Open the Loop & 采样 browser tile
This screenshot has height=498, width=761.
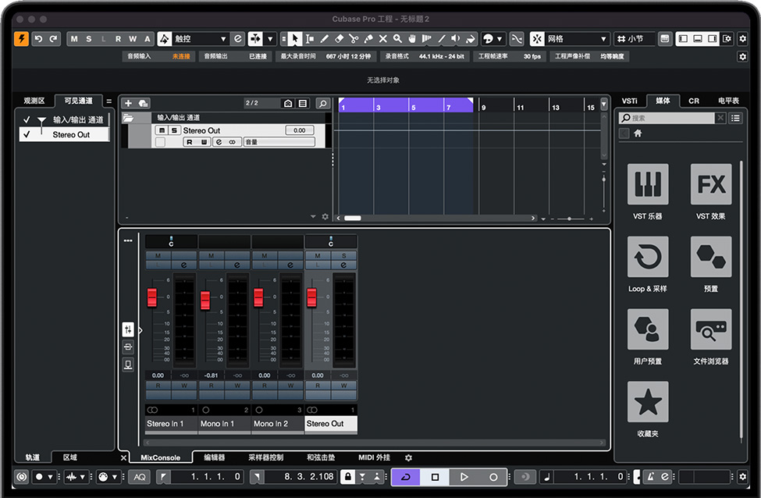[648, 257]
